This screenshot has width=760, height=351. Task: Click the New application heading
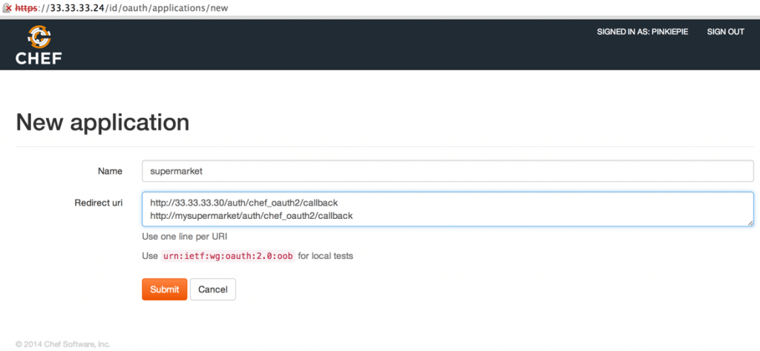[102, 122]
